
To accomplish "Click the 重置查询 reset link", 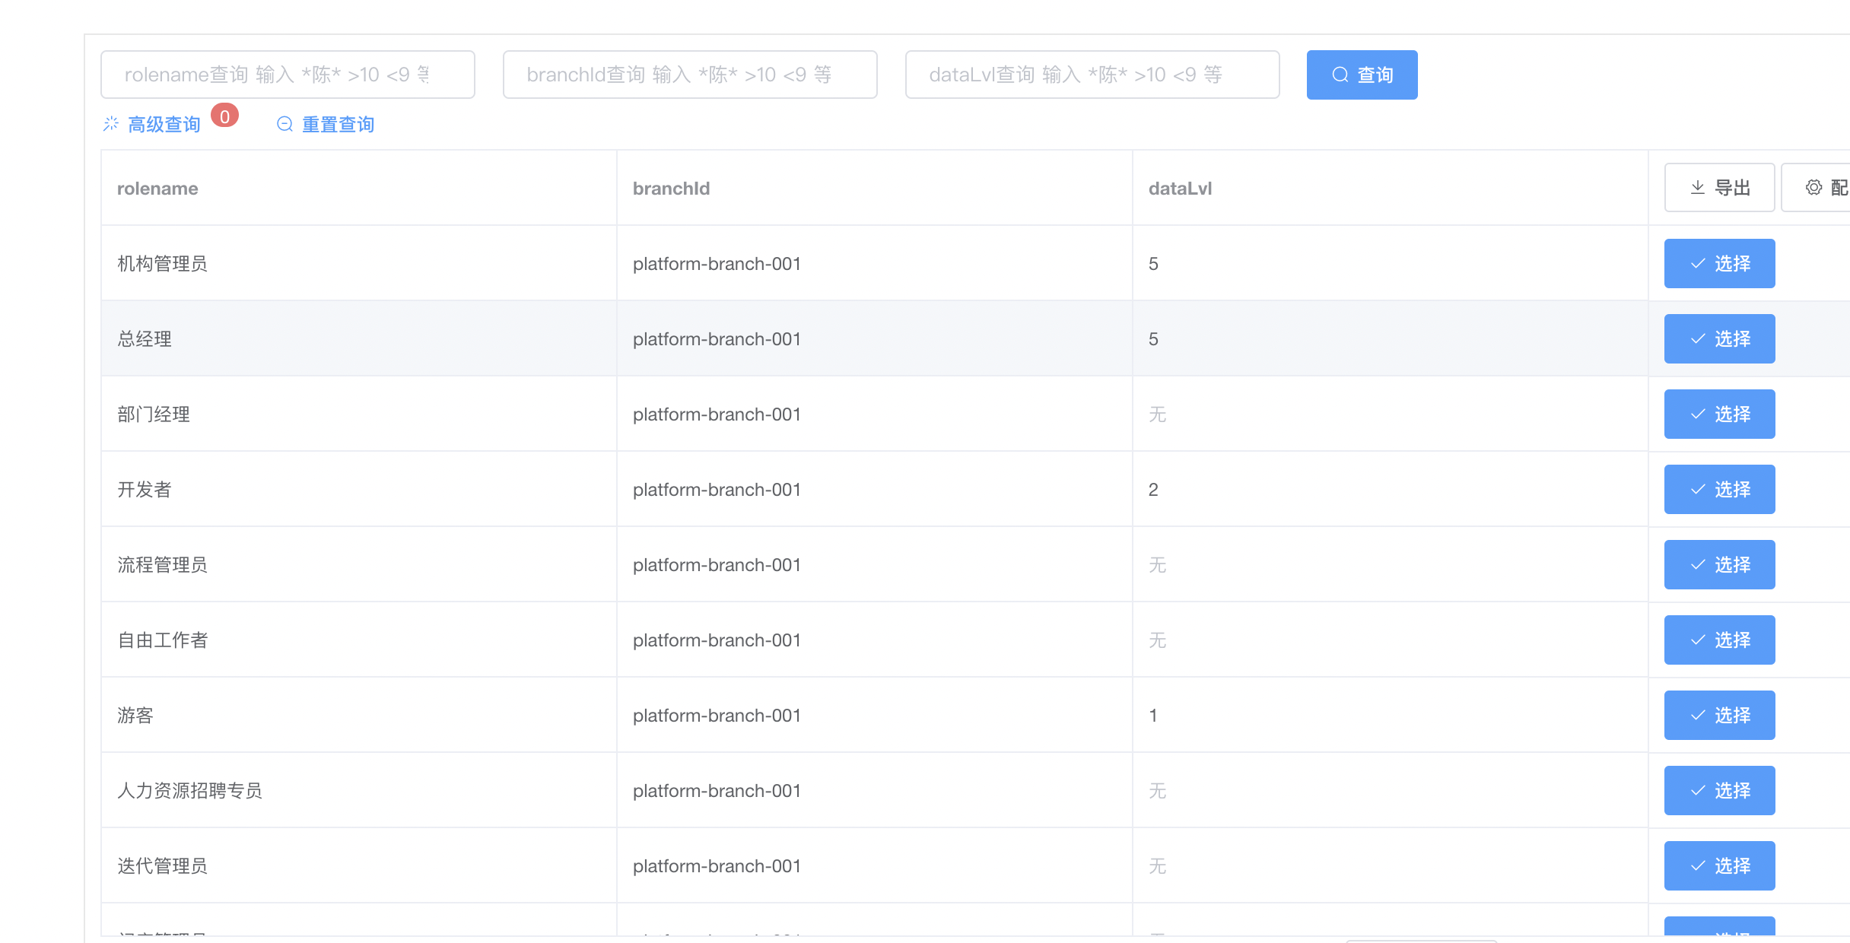I will click(337, 125).
